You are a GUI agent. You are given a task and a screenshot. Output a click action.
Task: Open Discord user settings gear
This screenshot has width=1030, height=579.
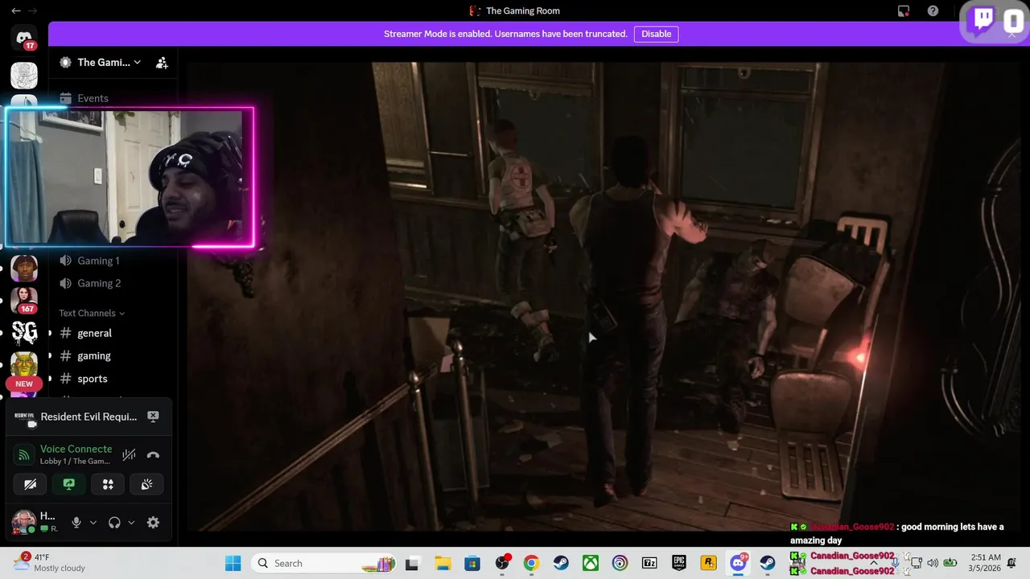point(153,523)
